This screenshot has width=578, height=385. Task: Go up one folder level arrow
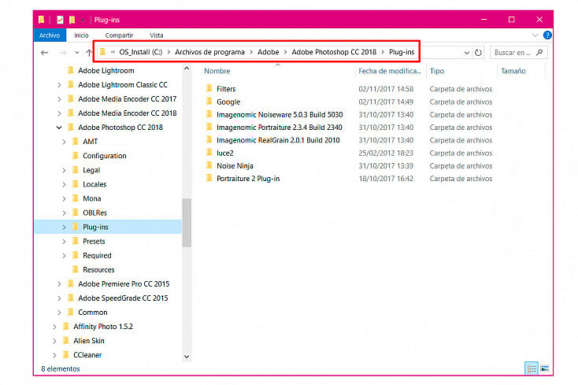(x=89, y=53)
